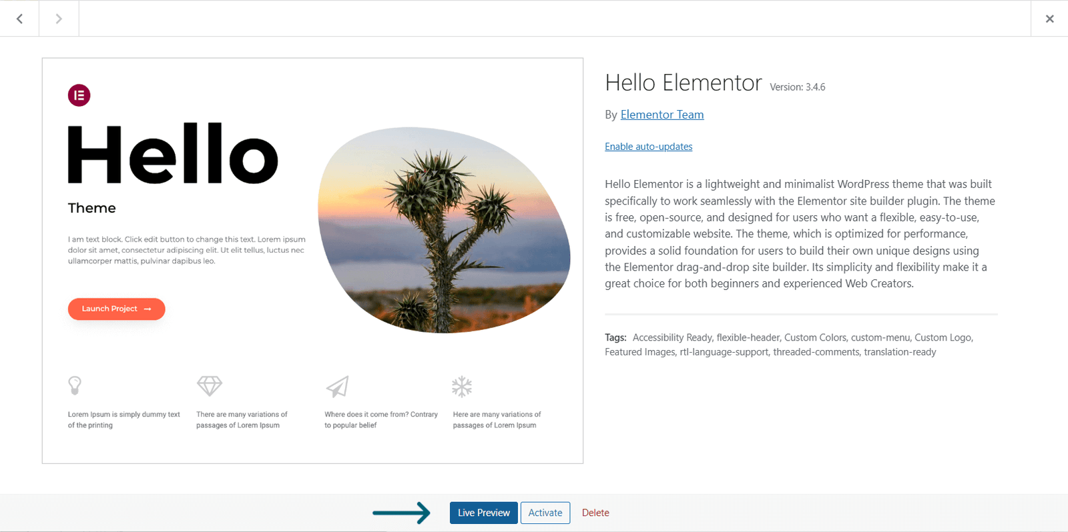This screenshot has height=532, width=1068.
Task: Delete the Hello Elementor theme
Action: pos(595,512)
